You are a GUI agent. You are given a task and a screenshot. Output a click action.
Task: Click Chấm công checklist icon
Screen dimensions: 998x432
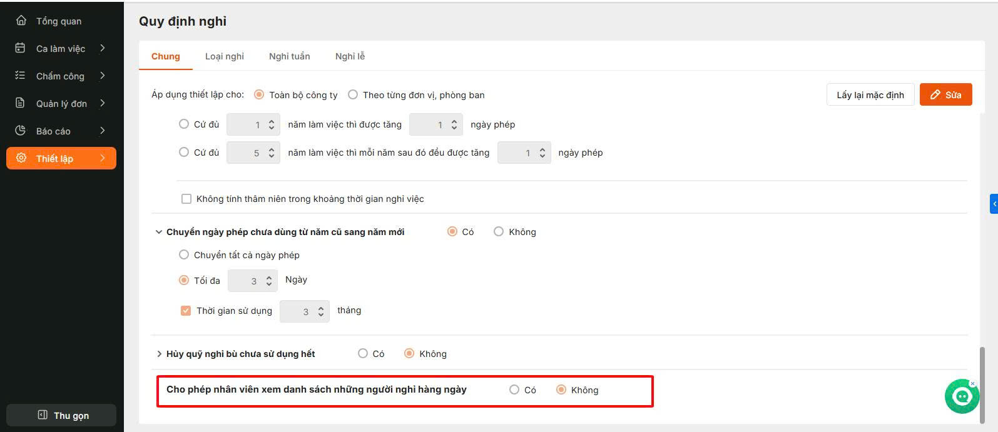(20, 76)
